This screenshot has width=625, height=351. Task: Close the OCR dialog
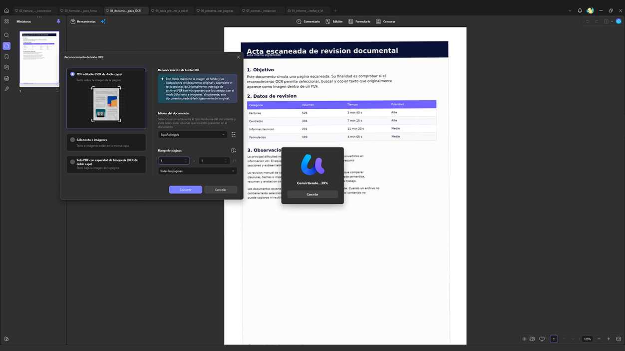tap(238, 57)
